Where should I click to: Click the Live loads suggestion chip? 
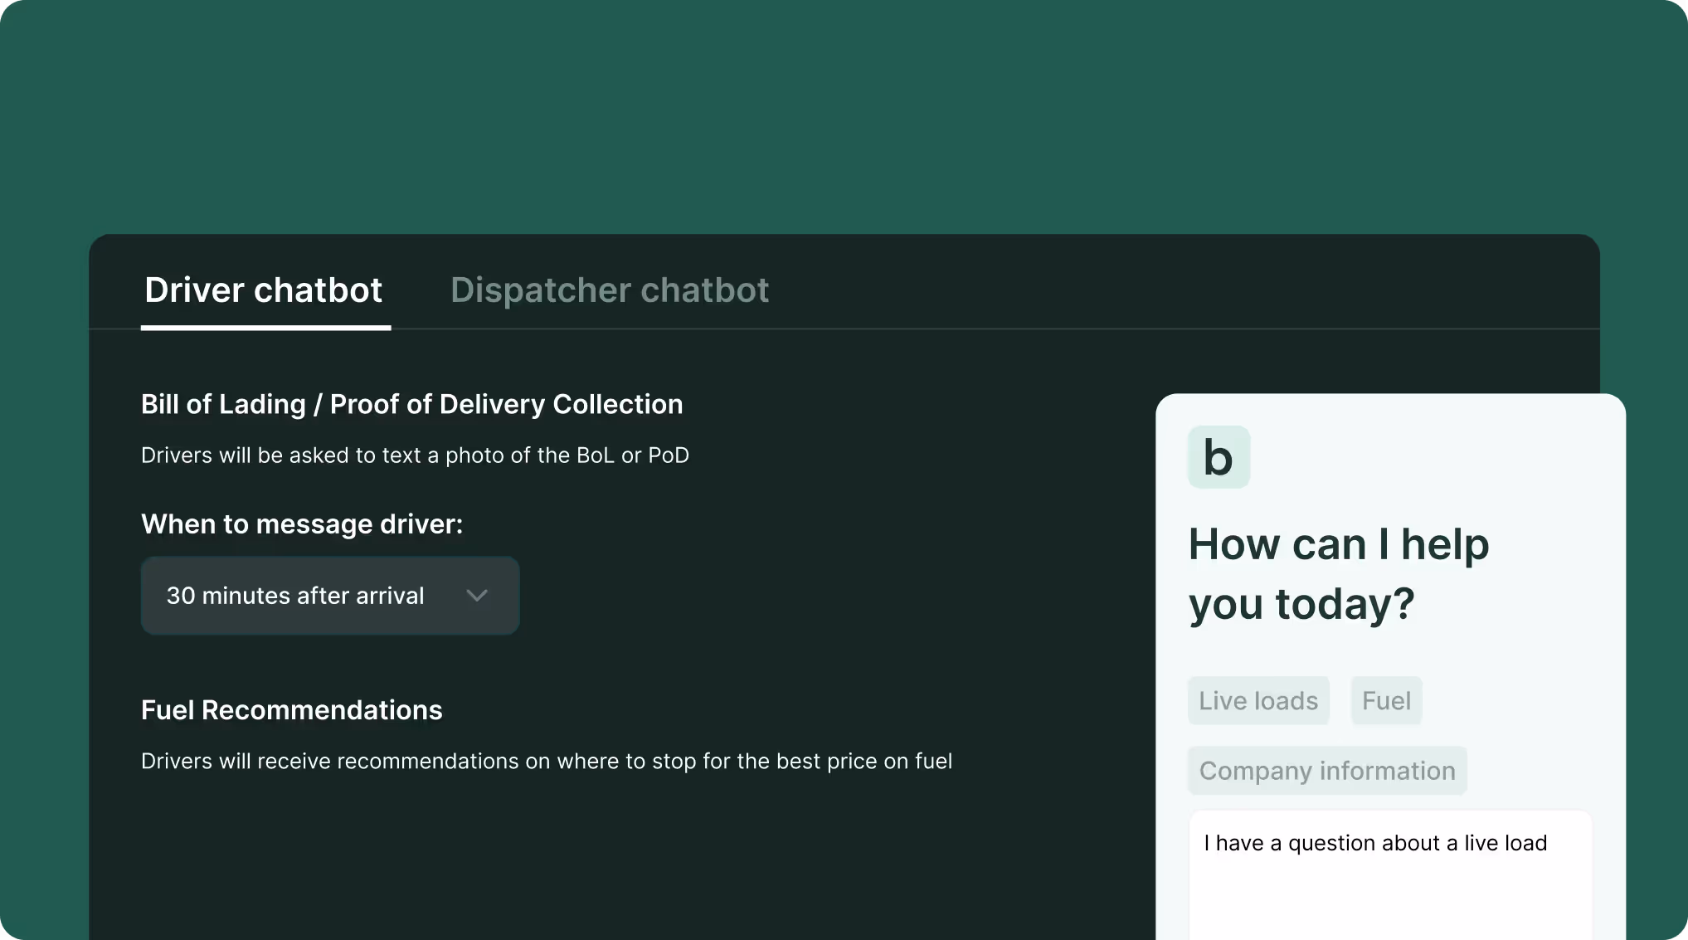click(1257, 701)
